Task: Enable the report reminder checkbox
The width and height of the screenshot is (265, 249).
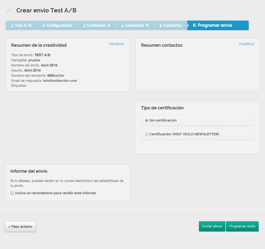Action: tap(12, 193)
